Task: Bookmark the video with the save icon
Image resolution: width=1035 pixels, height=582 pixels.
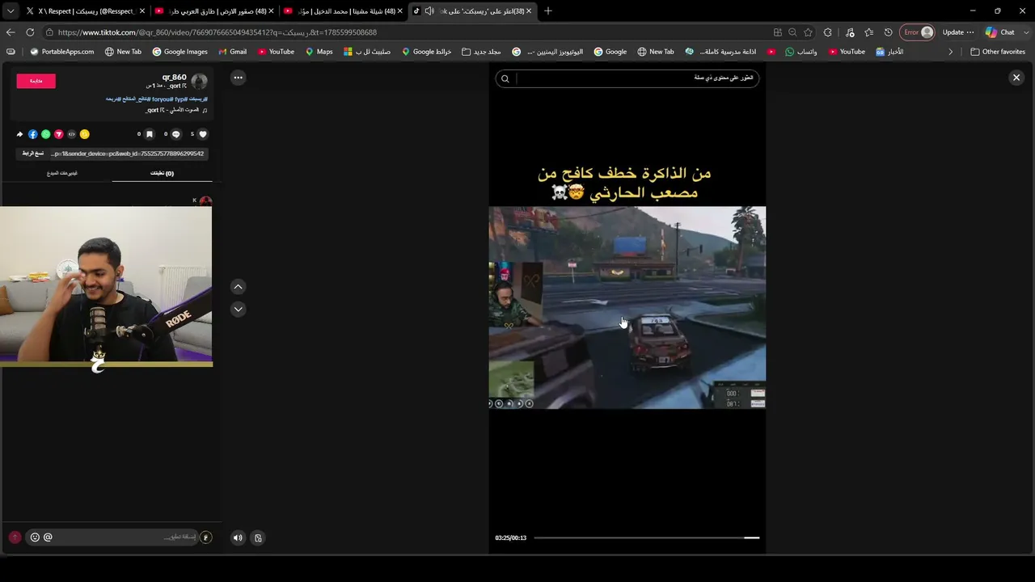Action: click(x=149, y=134)
